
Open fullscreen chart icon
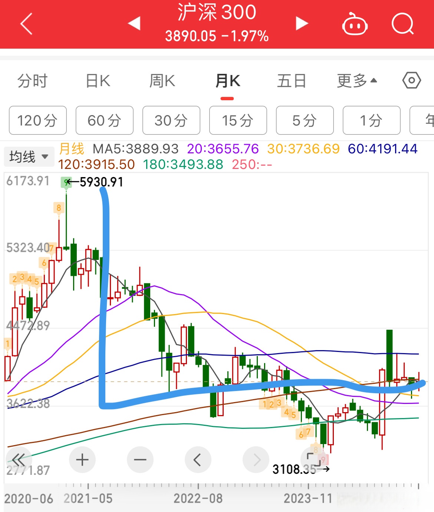tap(314, 460)
